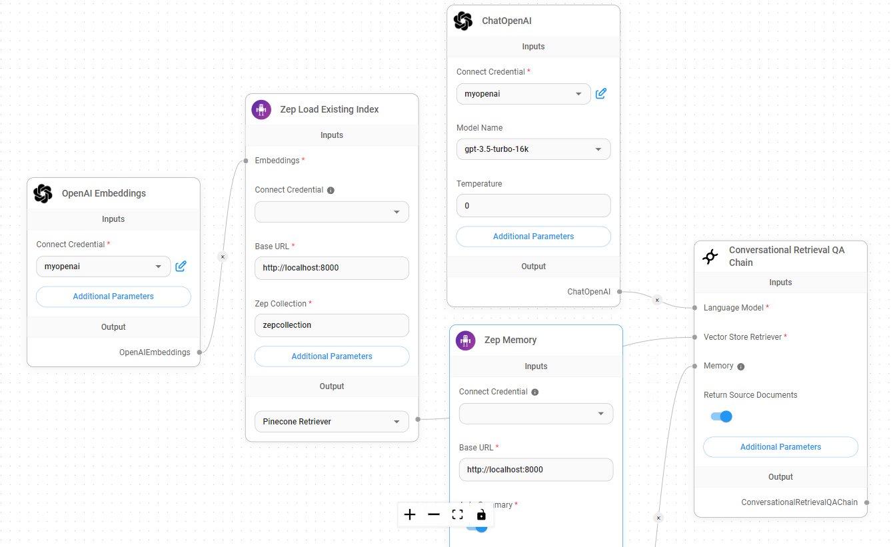Click the Temperature field in ChatOpenAI

533,205
